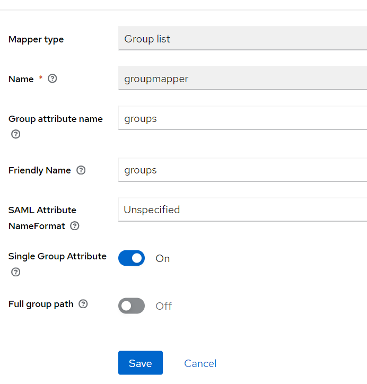
Task: Click the Cancel link
Action: coord(200,363)
